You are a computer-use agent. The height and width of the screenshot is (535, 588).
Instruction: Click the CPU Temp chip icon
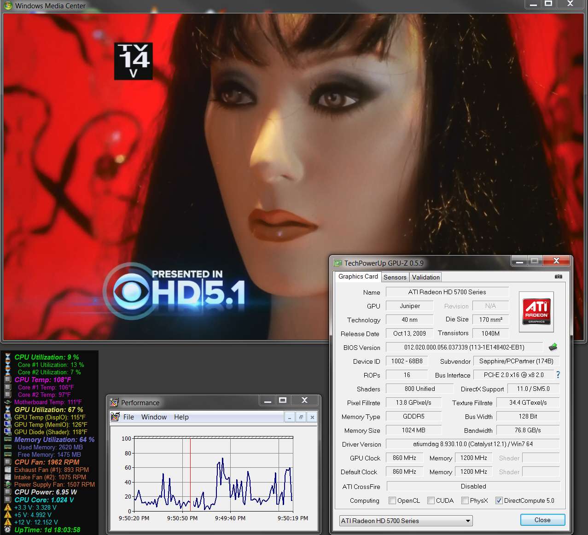(x=7, y=379)
